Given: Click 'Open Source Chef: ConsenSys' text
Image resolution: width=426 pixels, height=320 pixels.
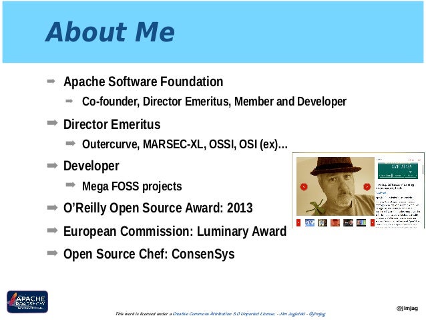Looking at the screenshot, I should pos(149,254).
